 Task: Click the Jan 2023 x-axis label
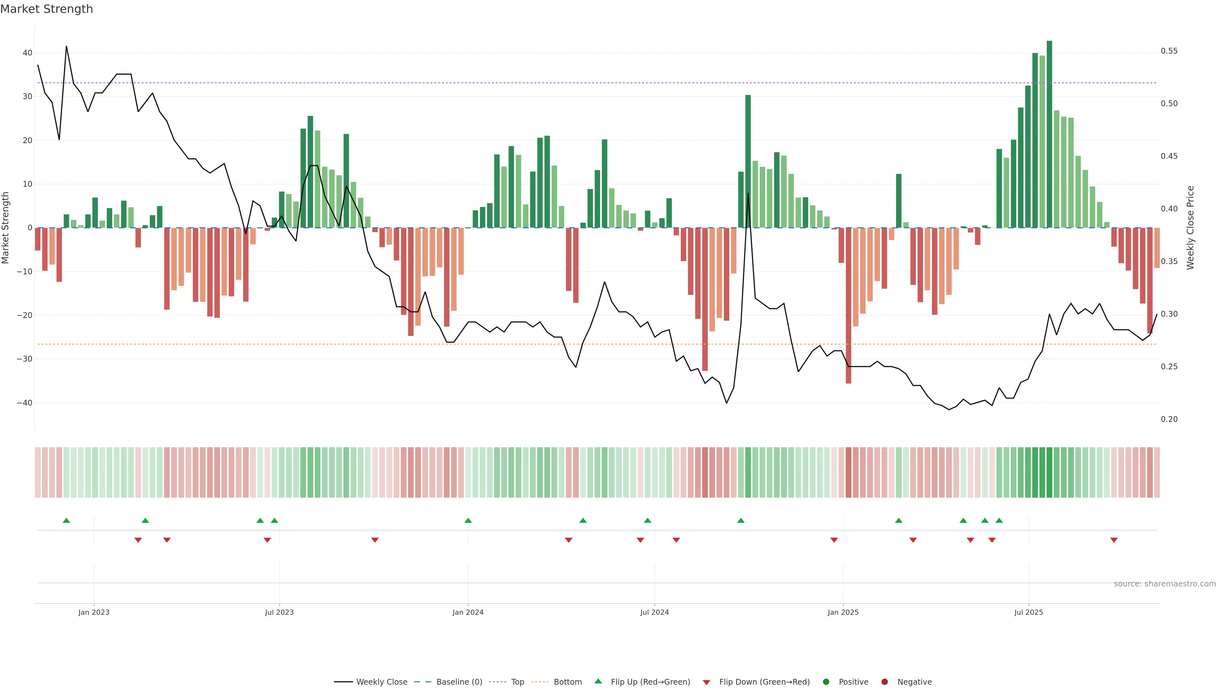tap(94, 612)
